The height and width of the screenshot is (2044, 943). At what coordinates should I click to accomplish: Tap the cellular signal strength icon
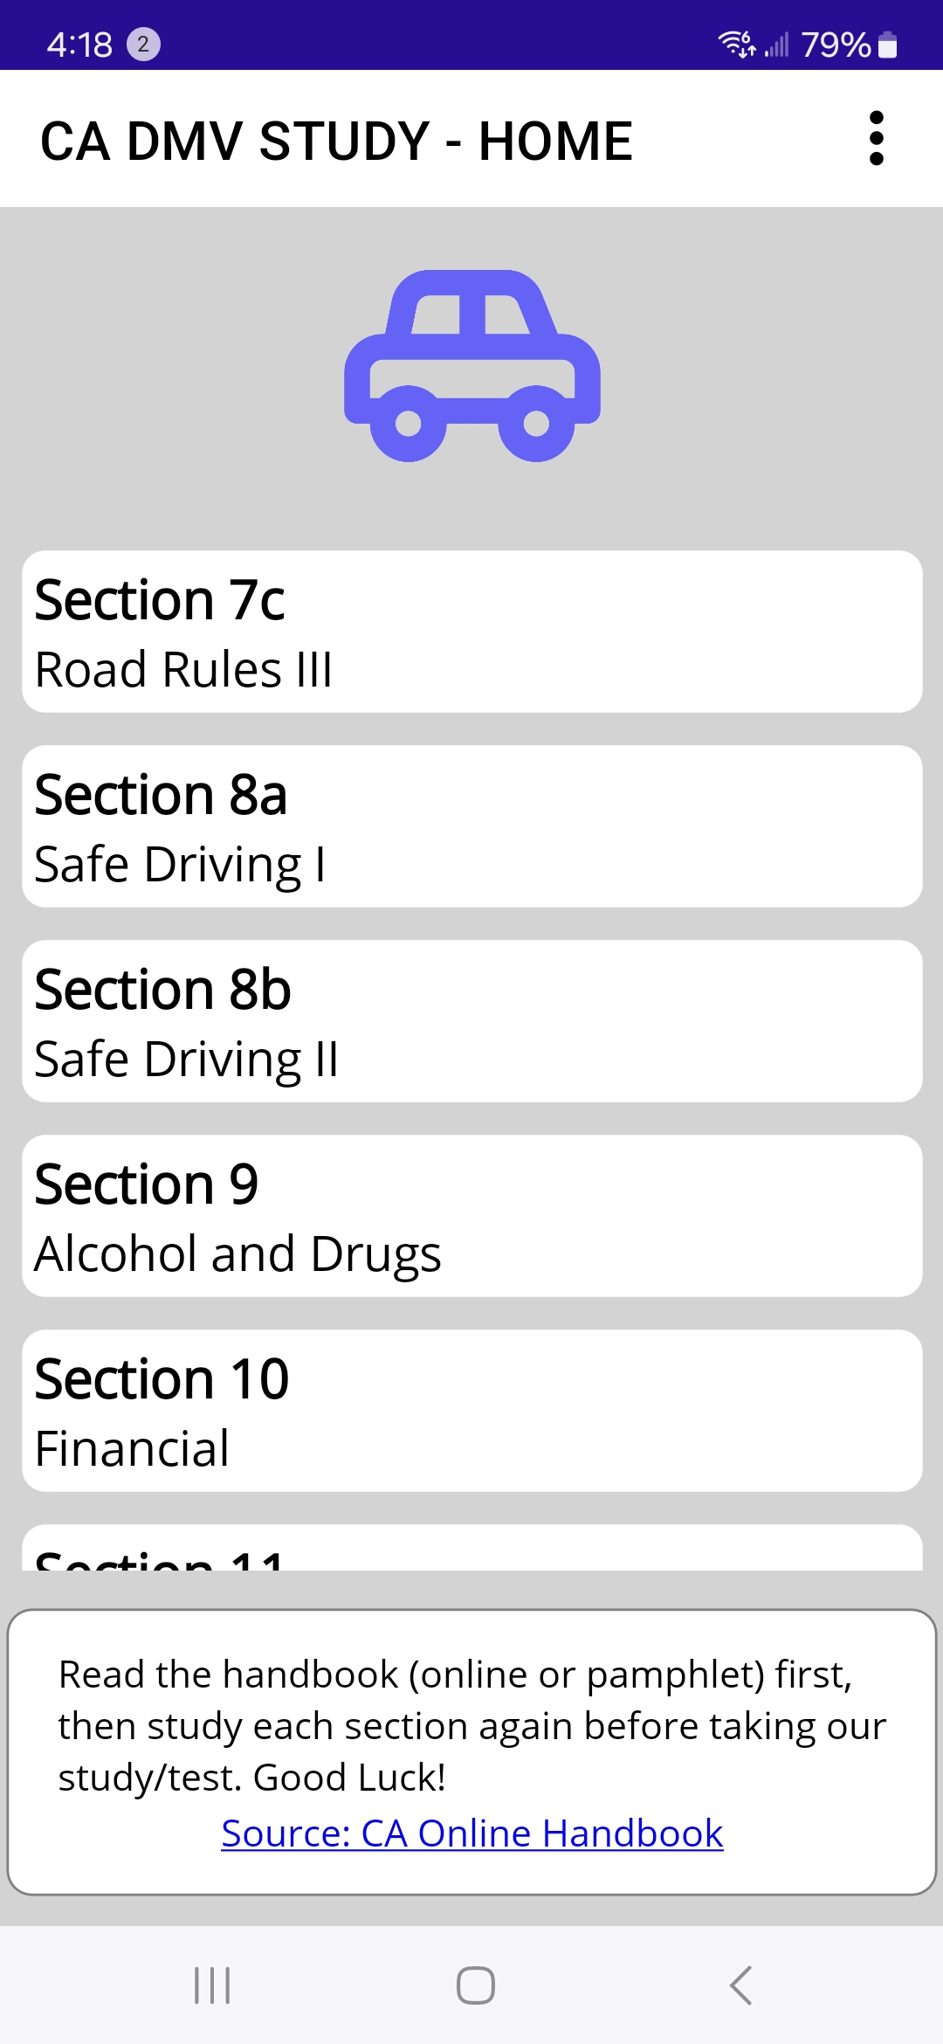coord(776,44)
